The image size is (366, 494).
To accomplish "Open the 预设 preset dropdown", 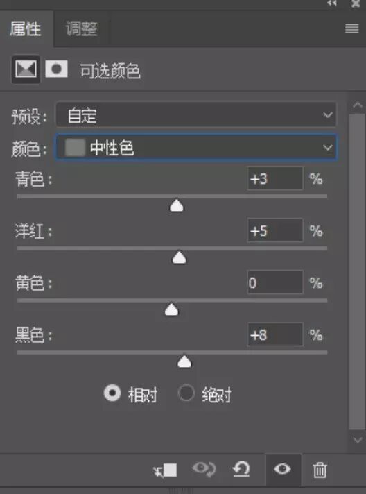I will (195, 115).
